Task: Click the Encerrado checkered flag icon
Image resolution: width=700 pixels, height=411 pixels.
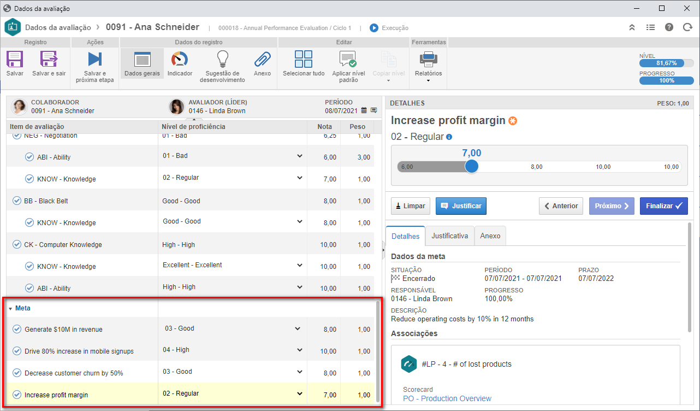Action: point(395,278)
